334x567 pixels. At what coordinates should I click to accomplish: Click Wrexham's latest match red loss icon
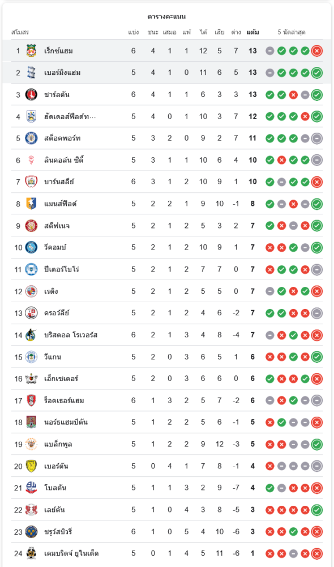[316, 51]
